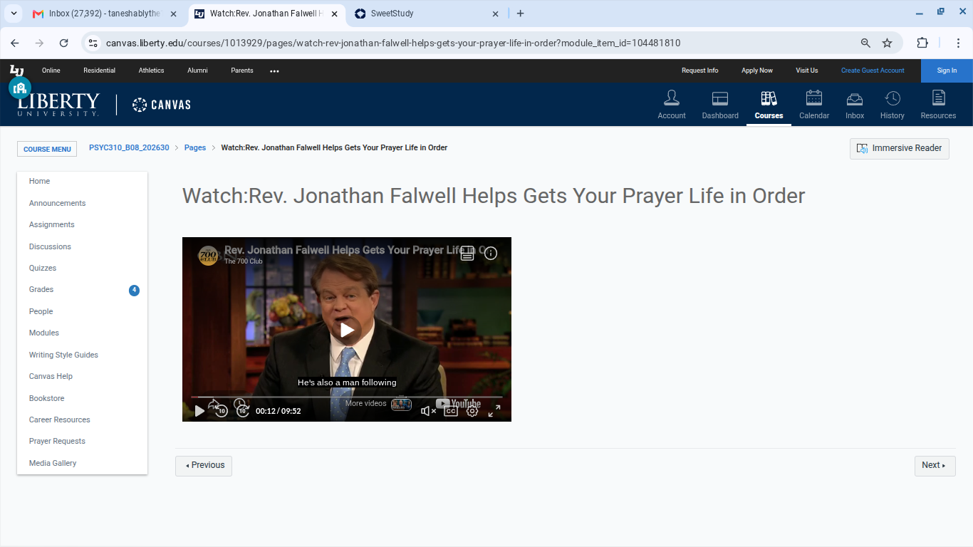The height and width of the screenshot is (547, 973).
Task: Open Career Resources link
Action: click(59, 420)
